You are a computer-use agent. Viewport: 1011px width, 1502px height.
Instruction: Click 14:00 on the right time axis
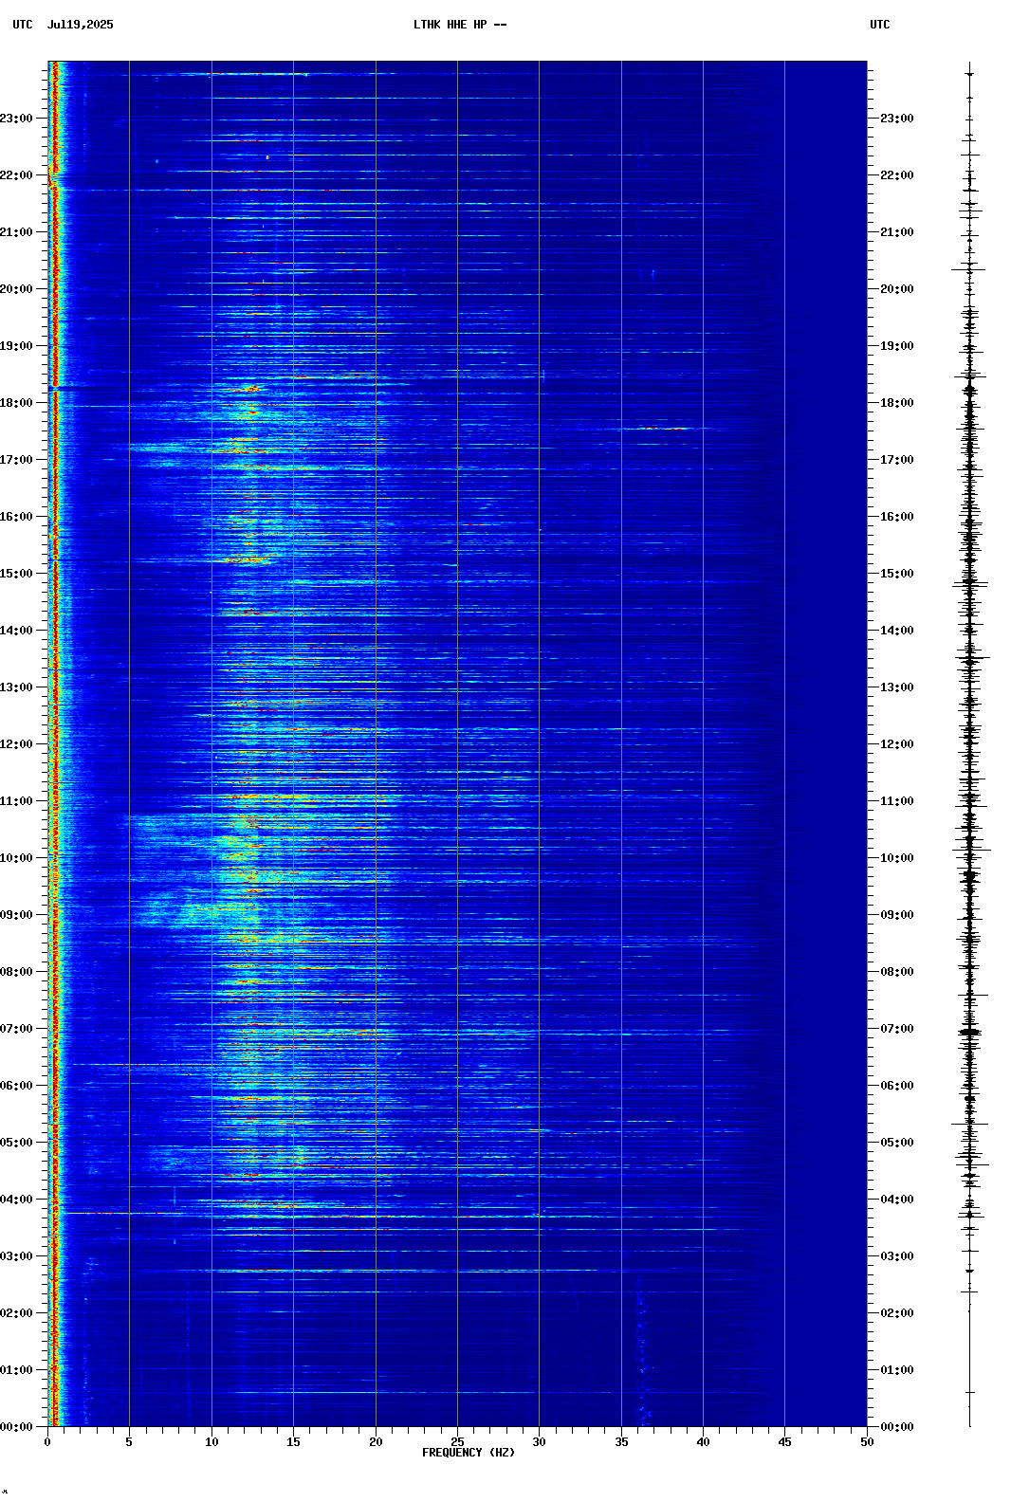(897, 631)
